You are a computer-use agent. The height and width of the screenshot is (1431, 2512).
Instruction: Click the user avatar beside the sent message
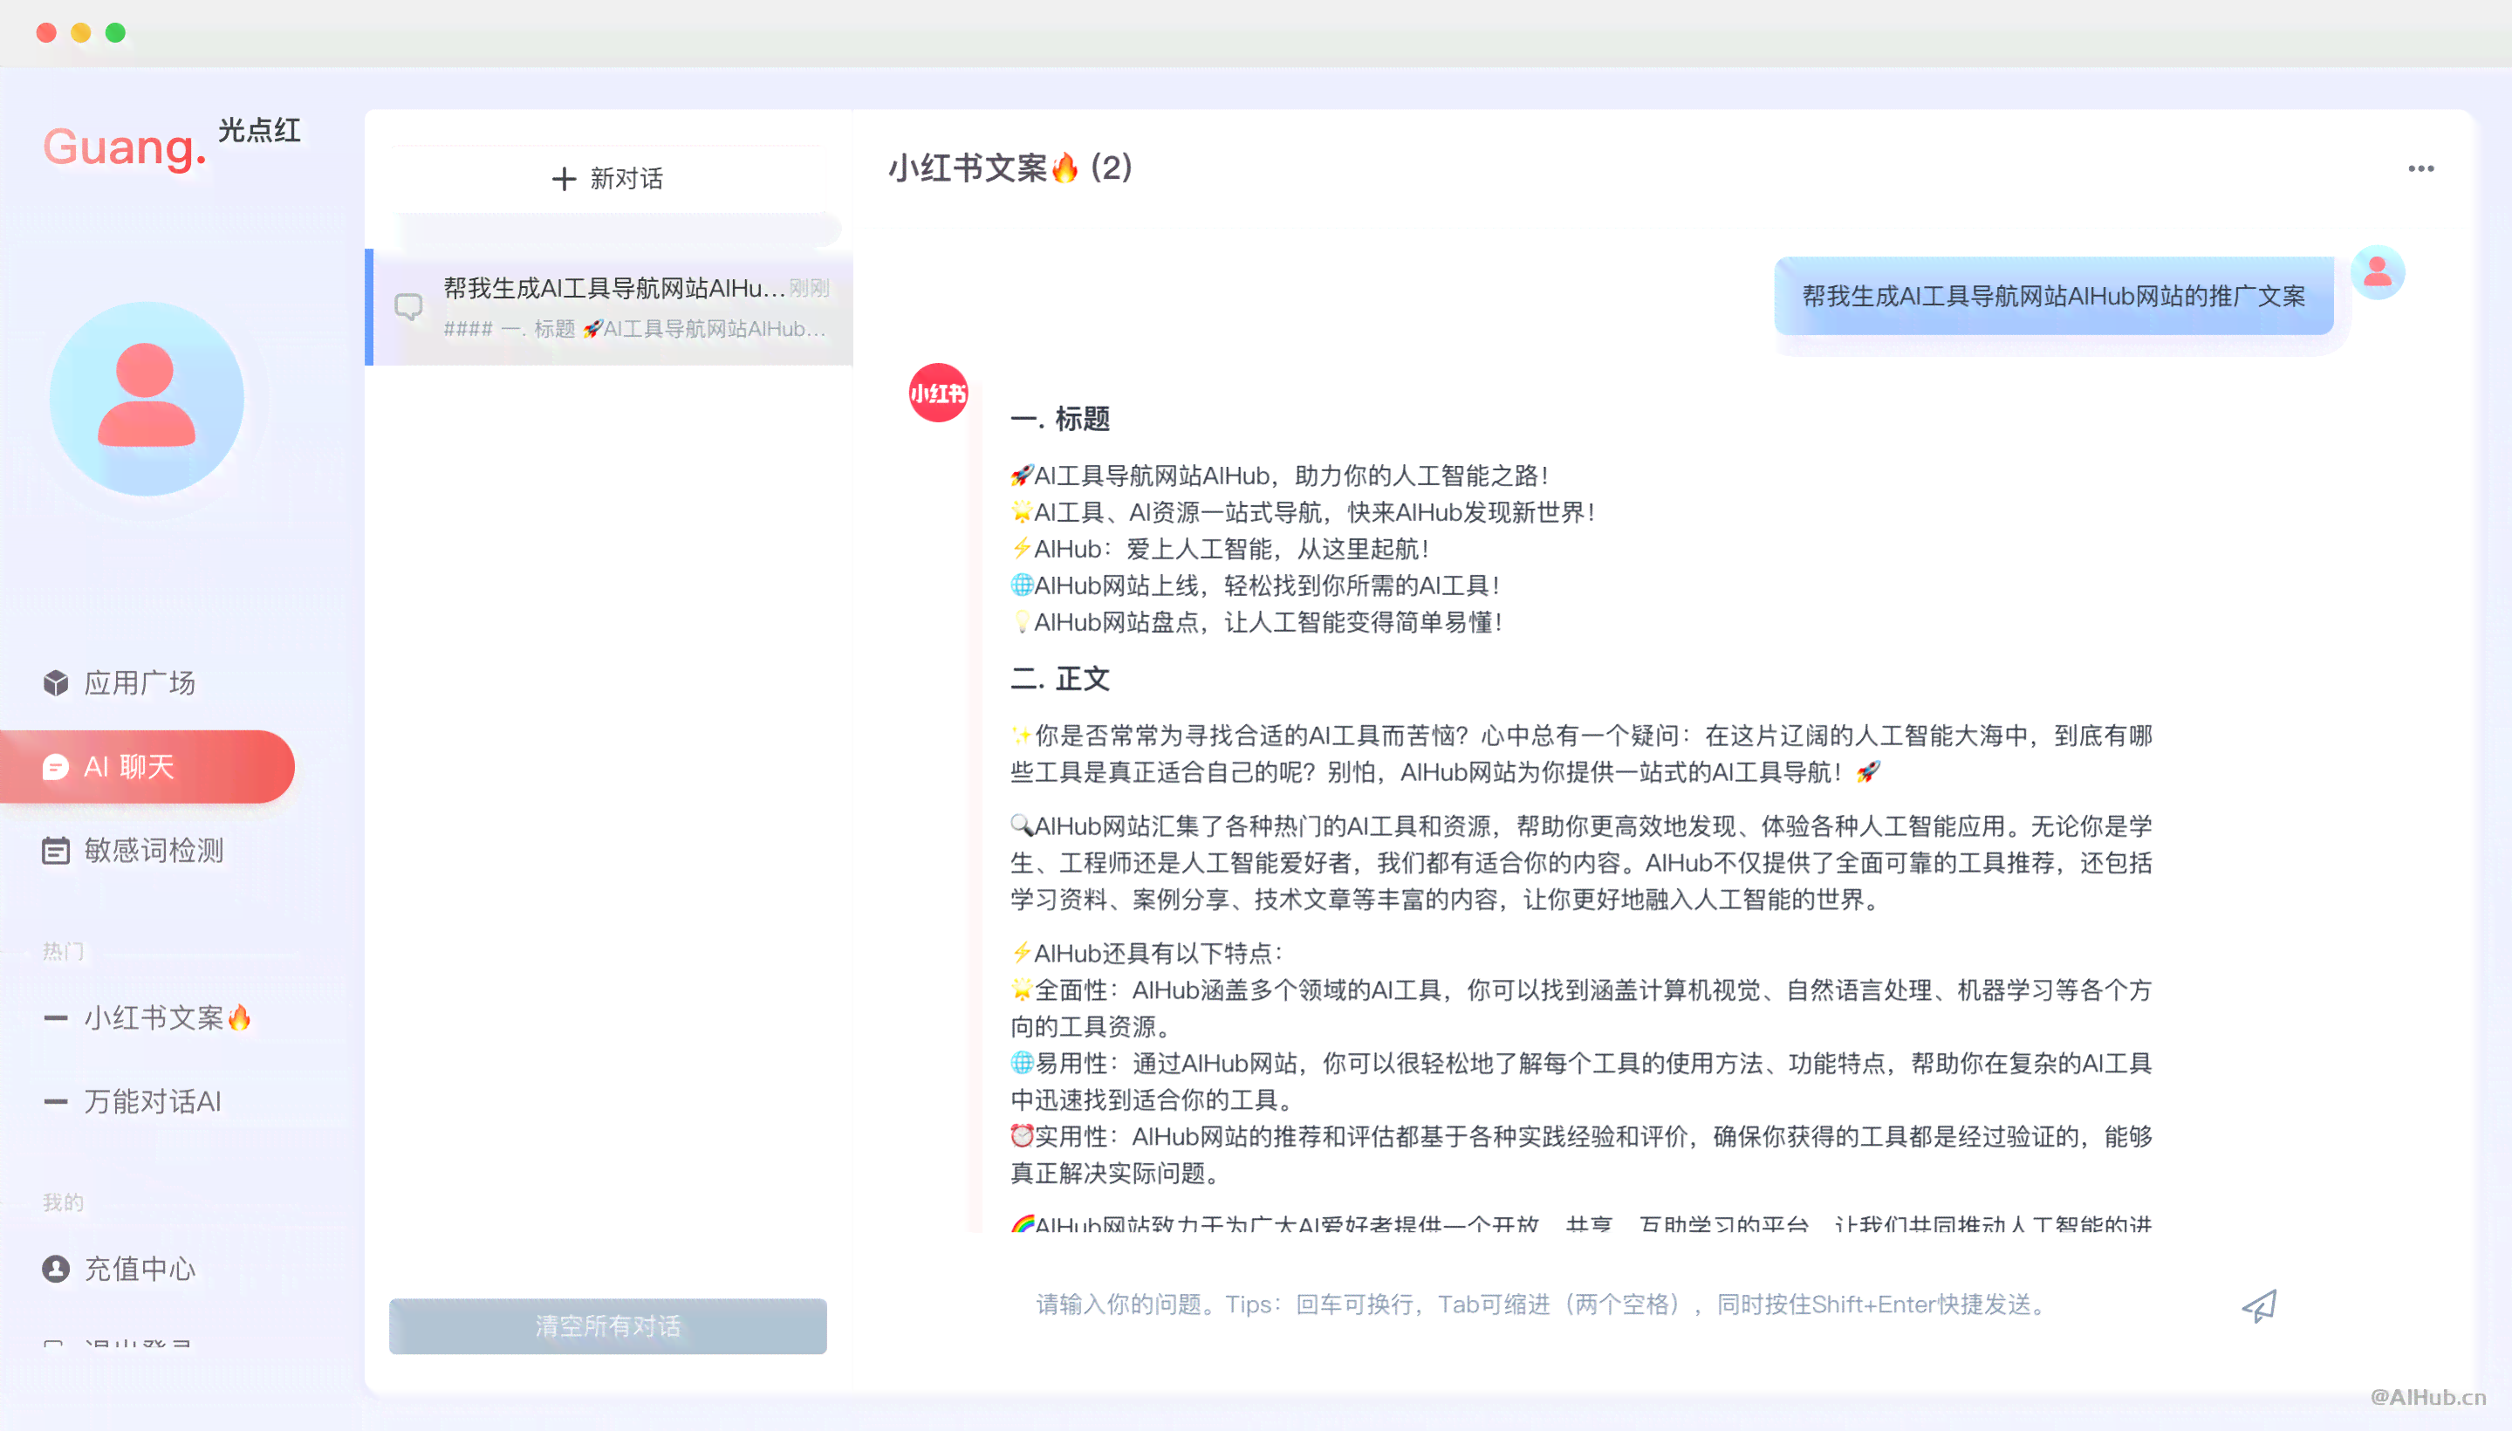coord(2378,272)
